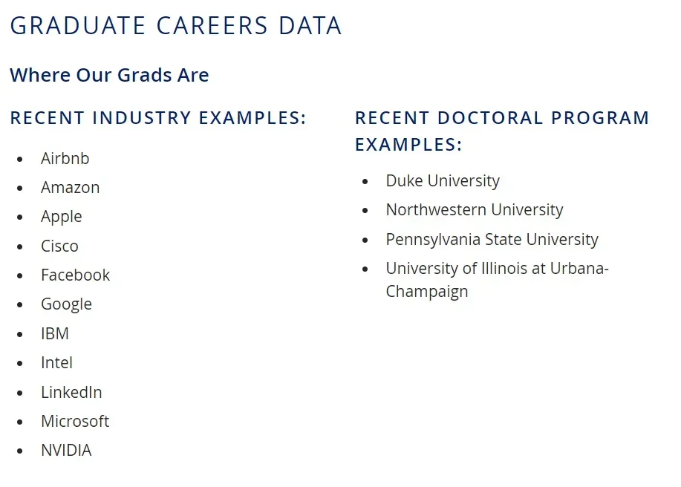Select the Google list item
The height and width of the screenshot is (487, 681).
67,304
